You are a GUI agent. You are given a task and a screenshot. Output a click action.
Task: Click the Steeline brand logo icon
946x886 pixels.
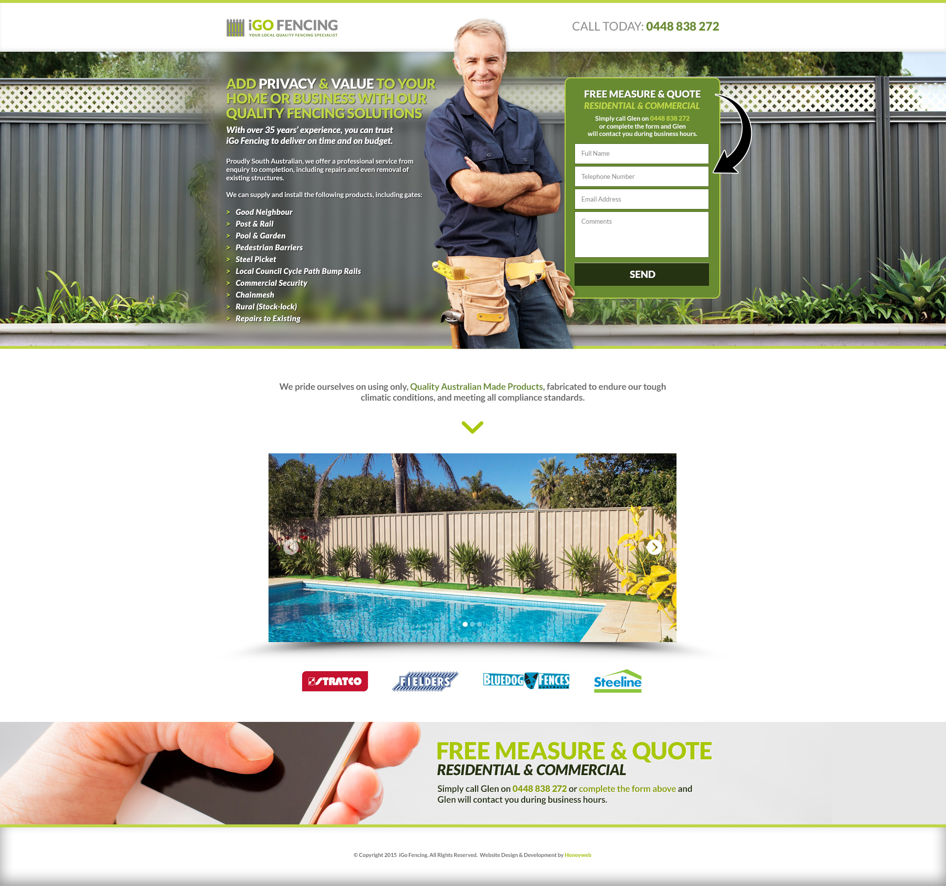click(x=617, y=681)
